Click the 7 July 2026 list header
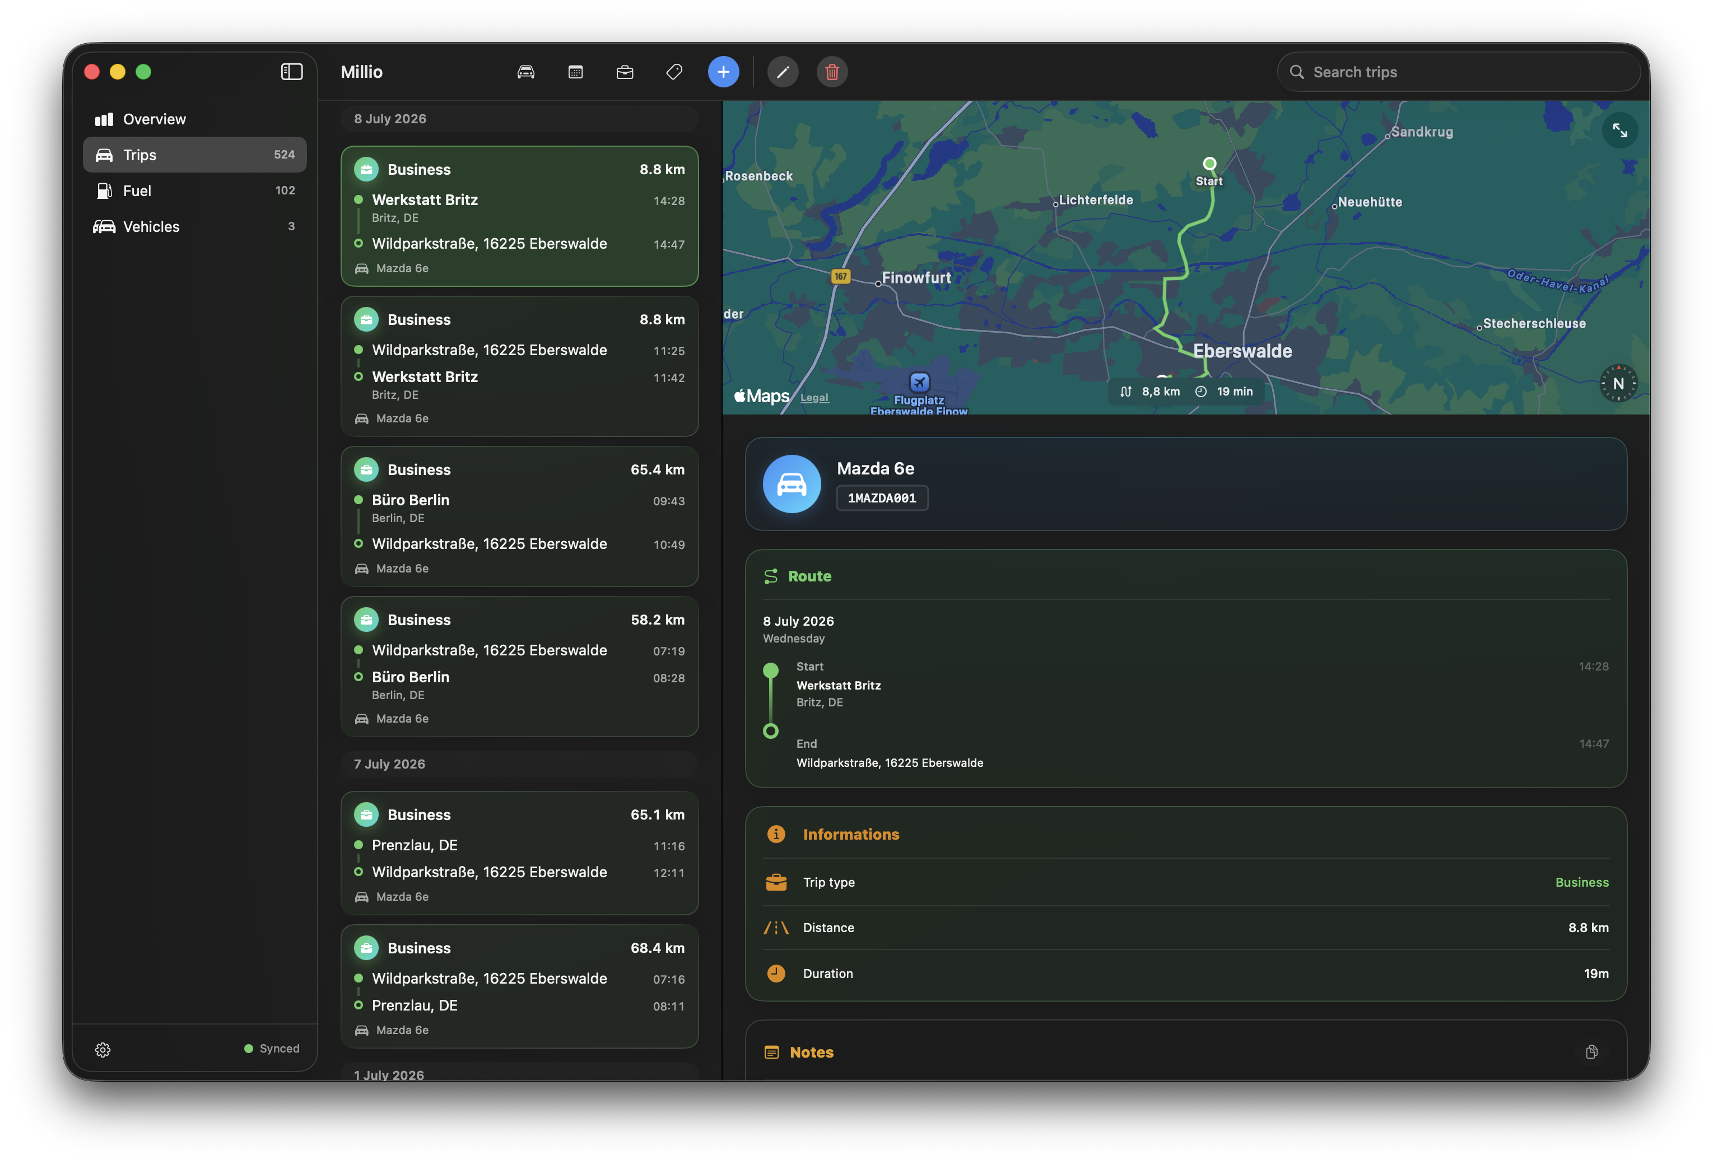The image size is (1713, 1164). (519, 763)
